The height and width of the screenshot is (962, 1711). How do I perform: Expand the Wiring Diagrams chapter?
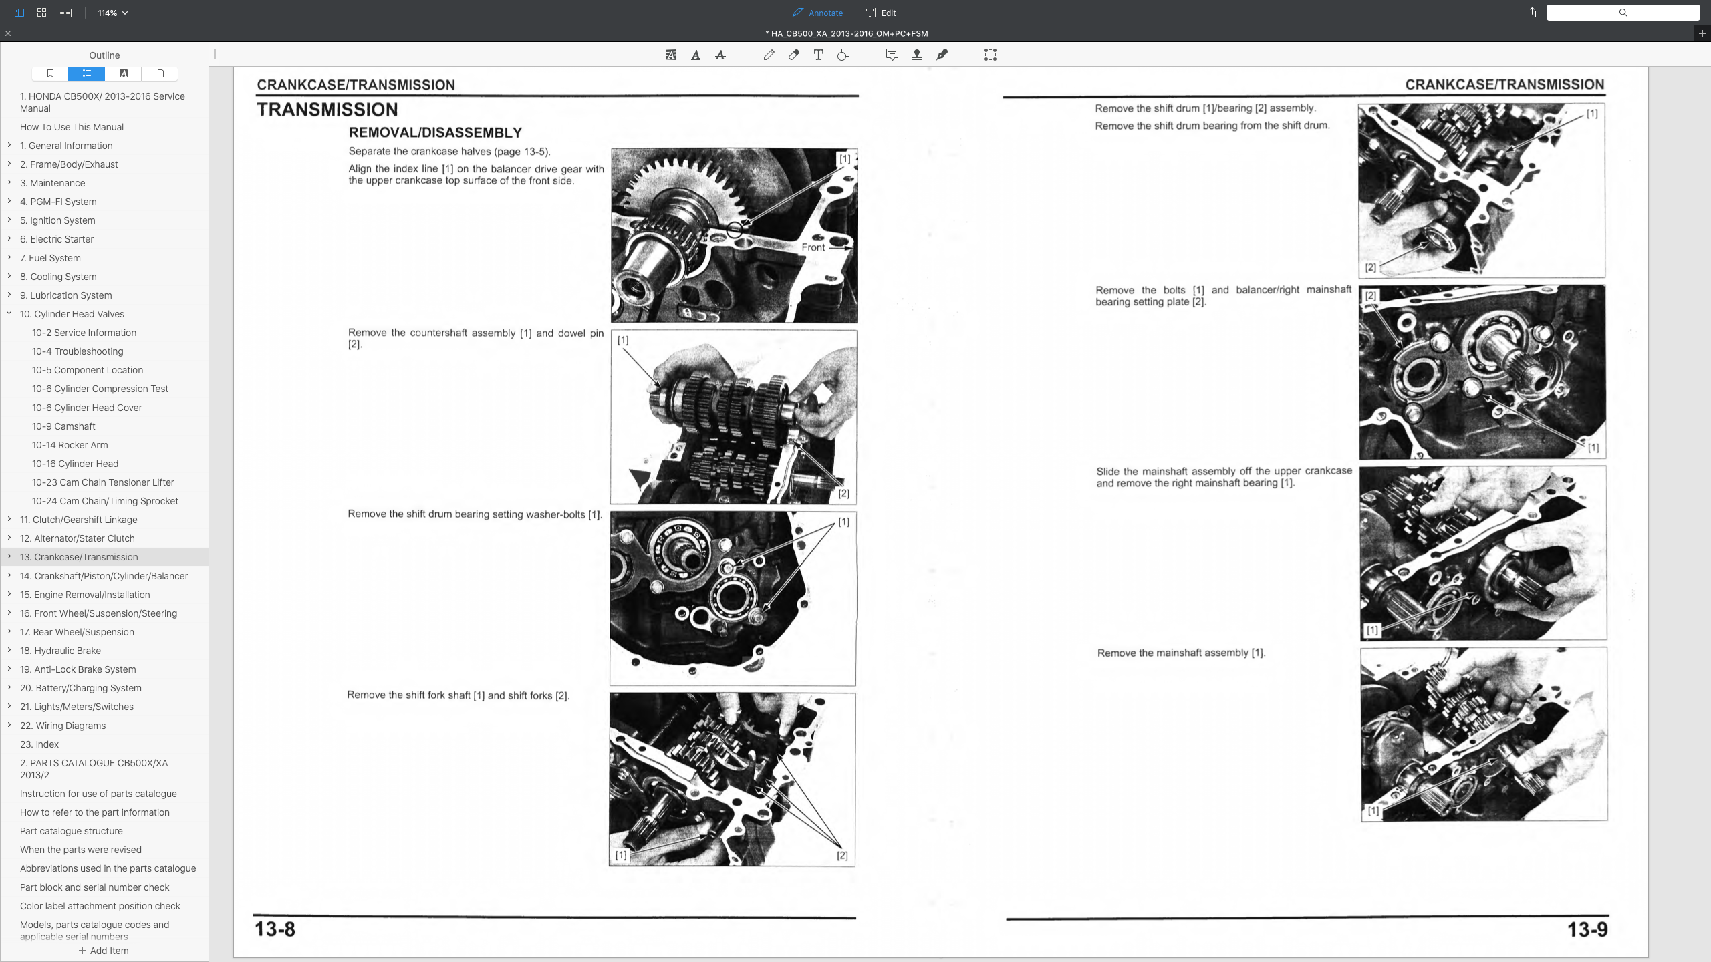tap(9, 725)
